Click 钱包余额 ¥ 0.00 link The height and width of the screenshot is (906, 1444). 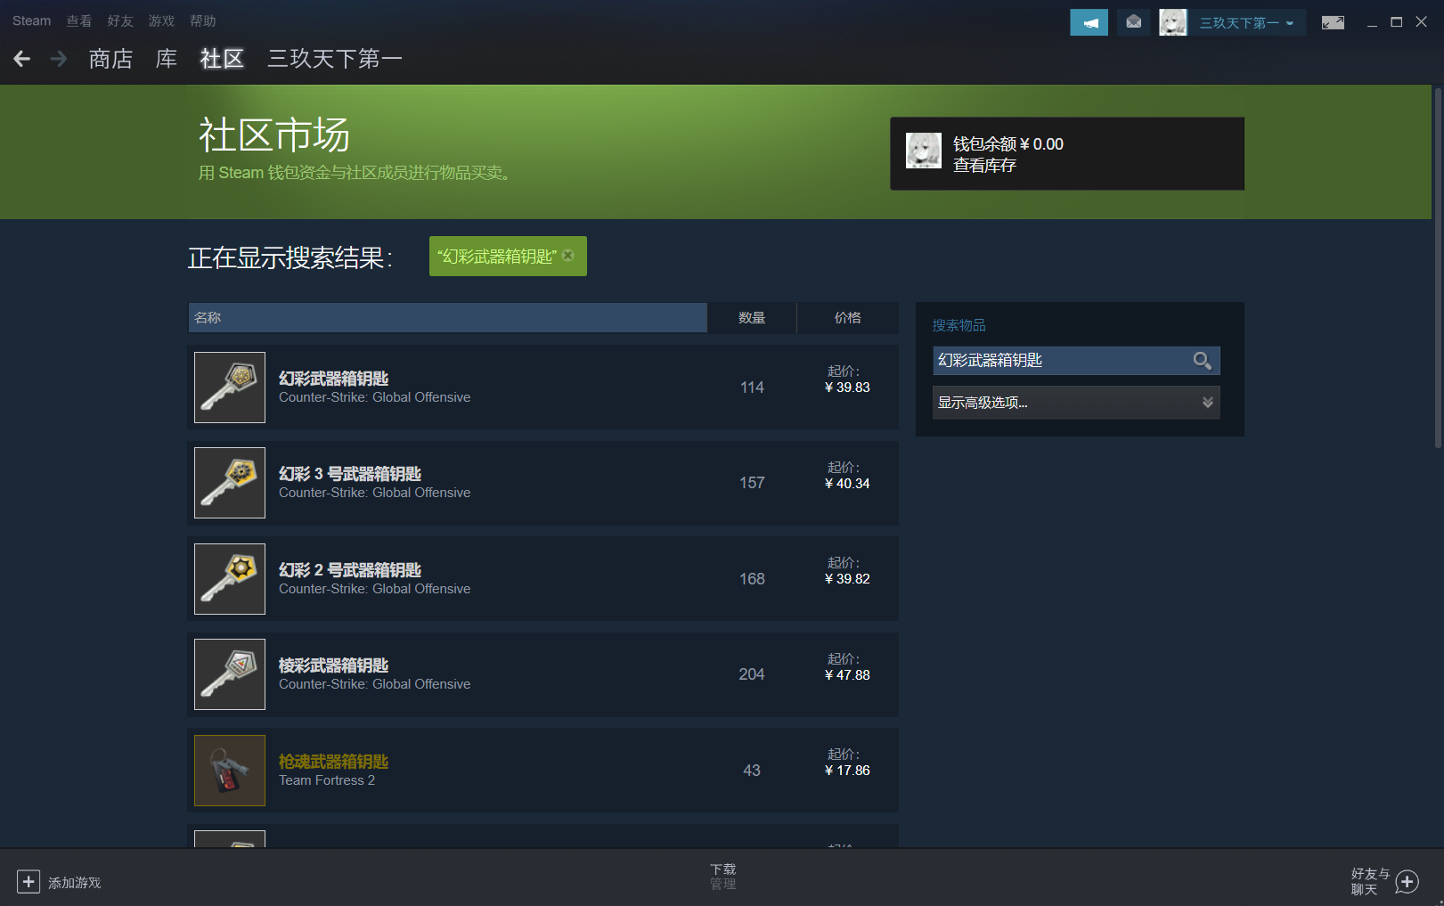coord(1008,143)
